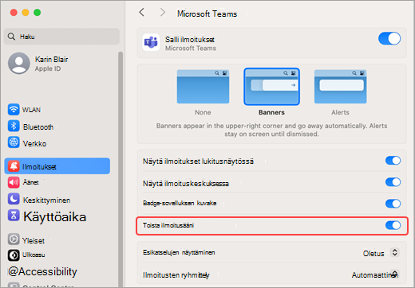415x288 pixels.
Task: Click the Ilmoitukset bell icon
Action: (x=14, y=166)
